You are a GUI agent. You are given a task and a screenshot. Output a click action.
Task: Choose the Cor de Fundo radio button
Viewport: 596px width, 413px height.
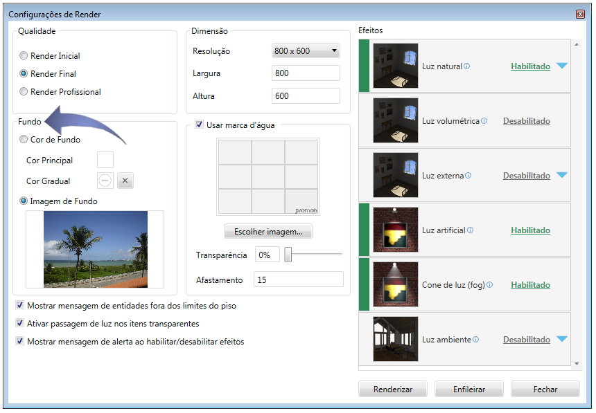click(x=24, y=139)
